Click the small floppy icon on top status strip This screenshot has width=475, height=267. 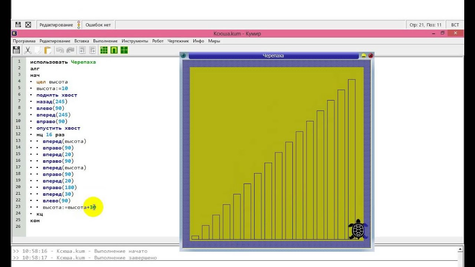(x=18, y=25)
